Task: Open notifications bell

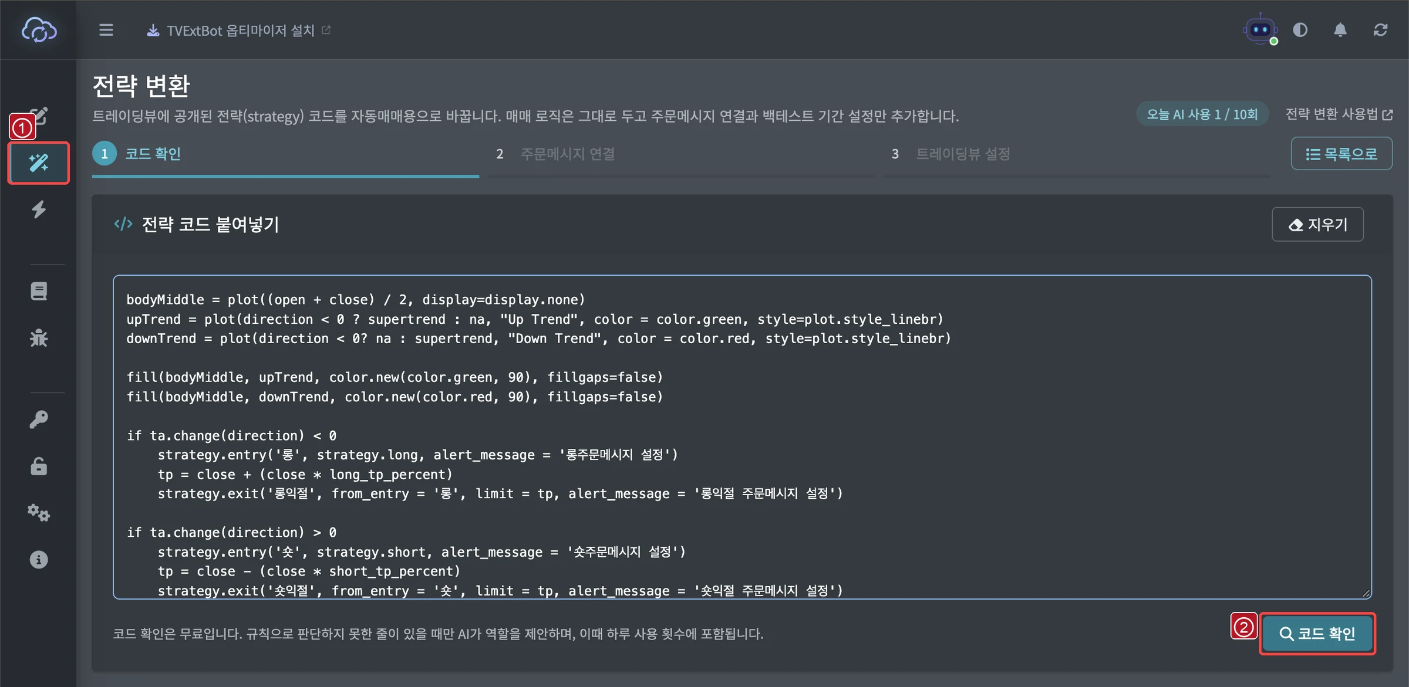Action: (1340, 30)
